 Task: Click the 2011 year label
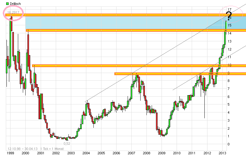tap(192, 153)
